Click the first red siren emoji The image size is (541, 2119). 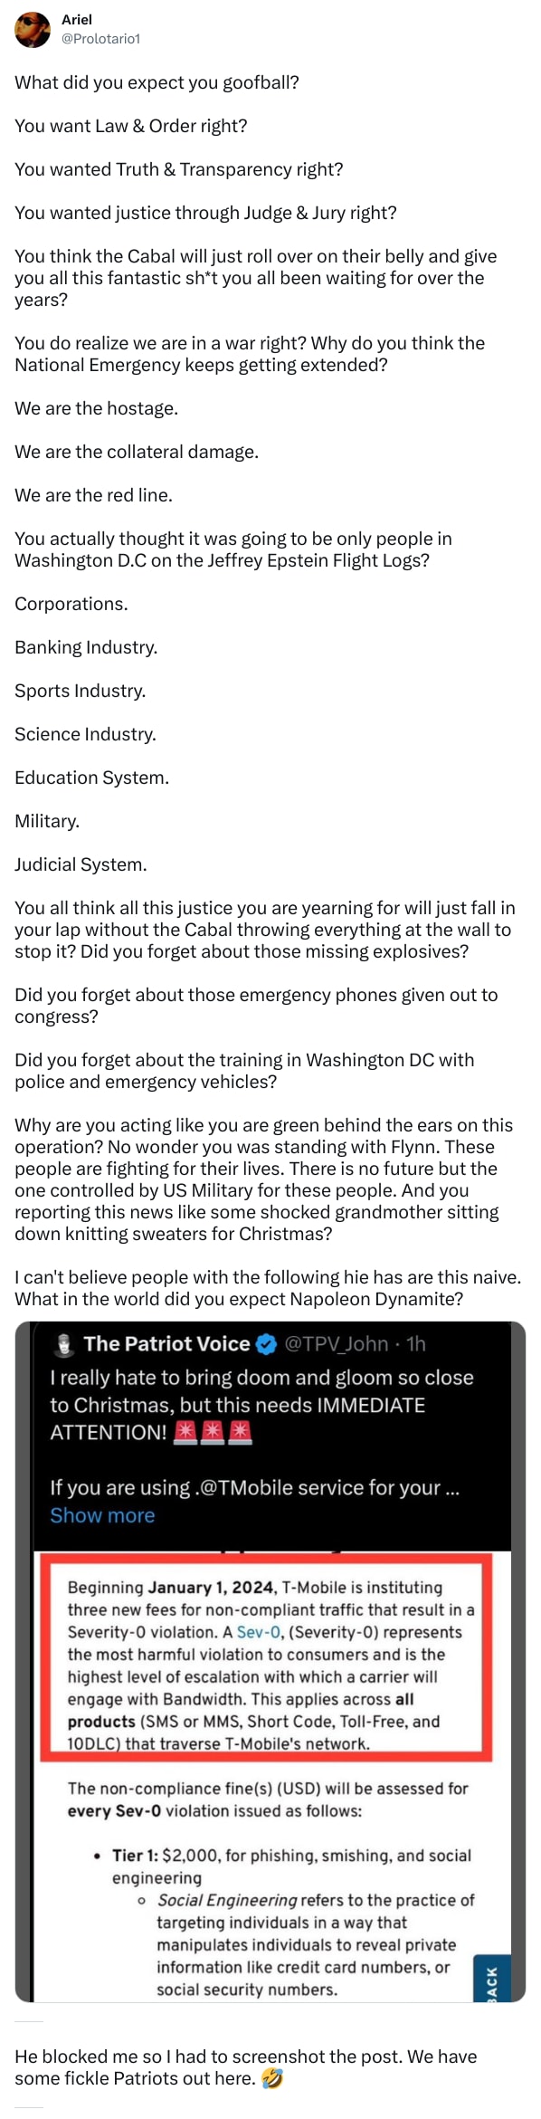tap(185, 1433)
